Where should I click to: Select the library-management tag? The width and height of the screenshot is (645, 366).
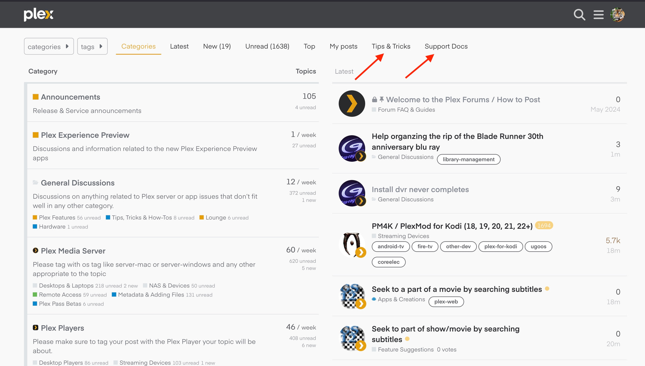point(468,159)
